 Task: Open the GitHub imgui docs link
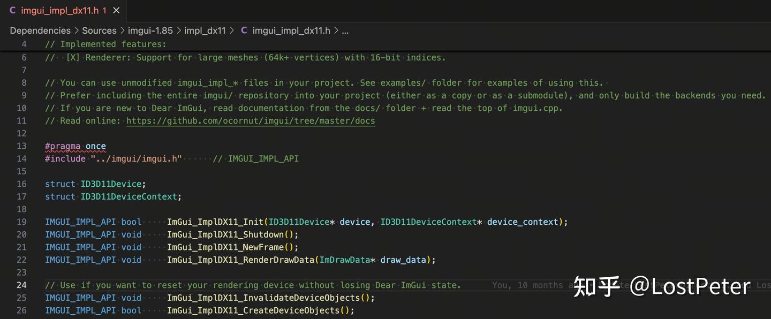click(x=250, y=120)
